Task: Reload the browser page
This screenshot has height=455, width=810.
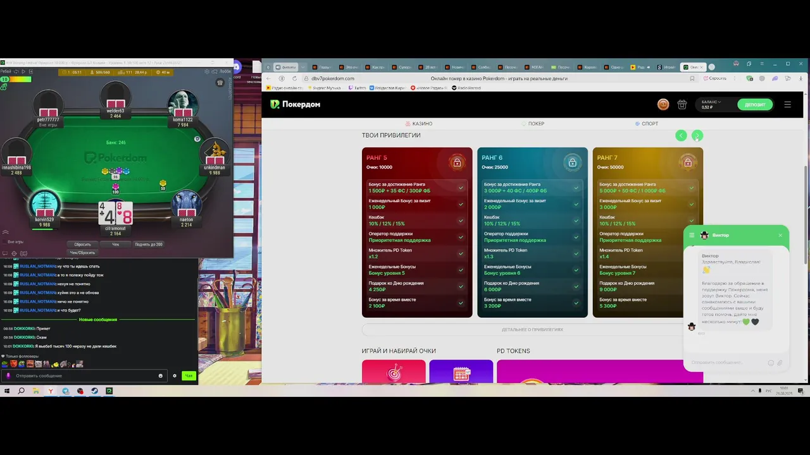Action: tap(294, 78)
